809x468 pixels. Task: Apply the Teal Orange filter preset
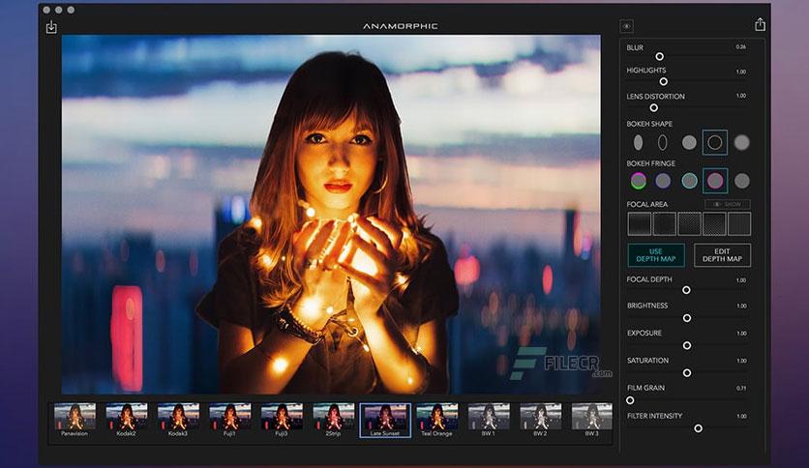pos(436,420)
